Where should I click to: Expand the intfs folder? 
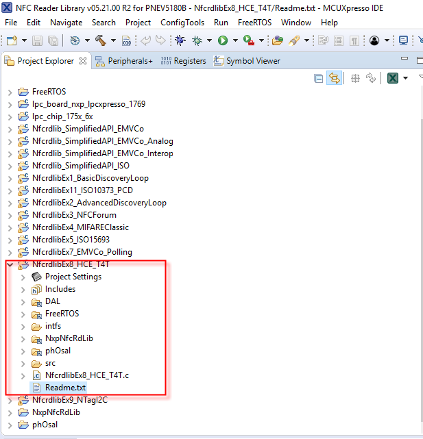(23, 327)
